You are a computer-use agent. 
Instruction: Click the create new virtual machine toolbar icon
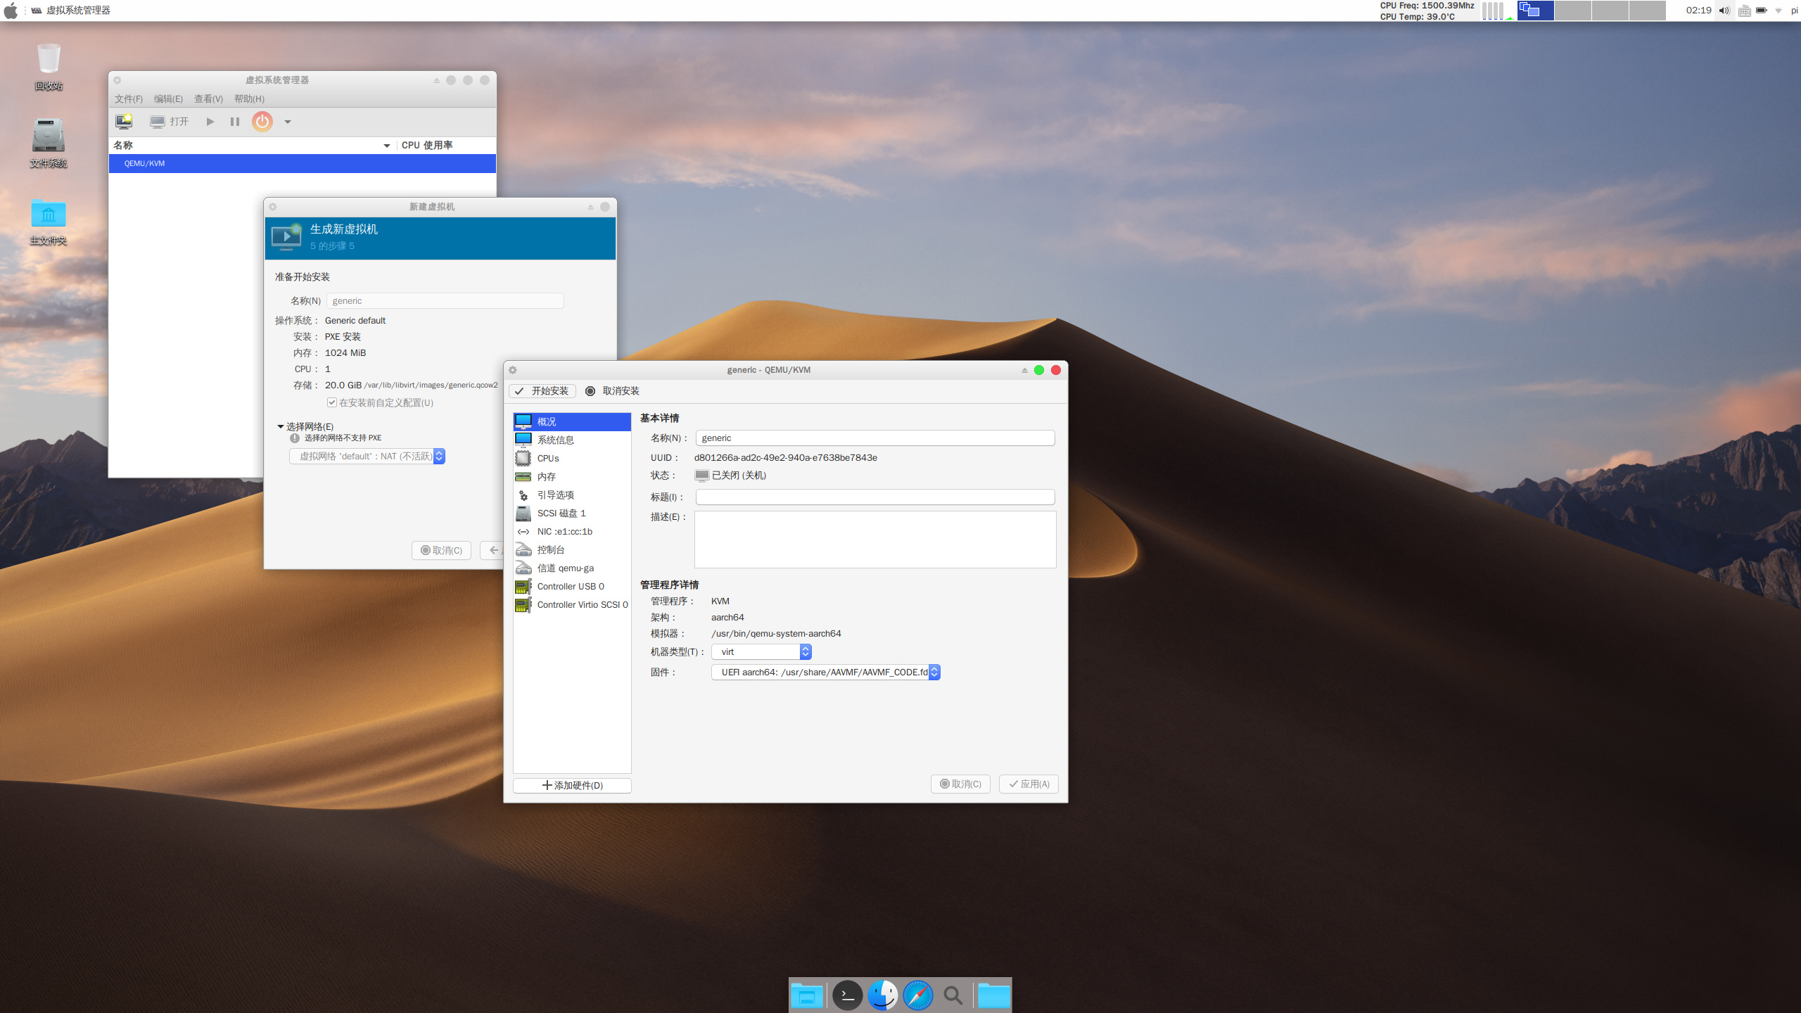124,122
